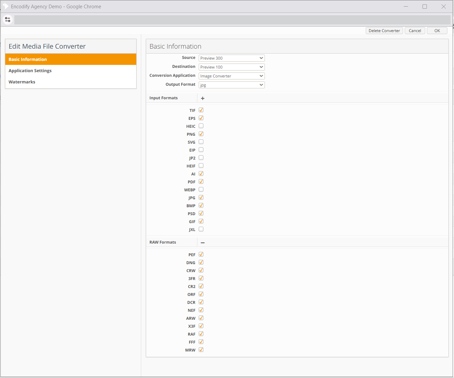This screenshot has height=378, width=454.
Task: Close the Chrome window
Action: (443, 6)
